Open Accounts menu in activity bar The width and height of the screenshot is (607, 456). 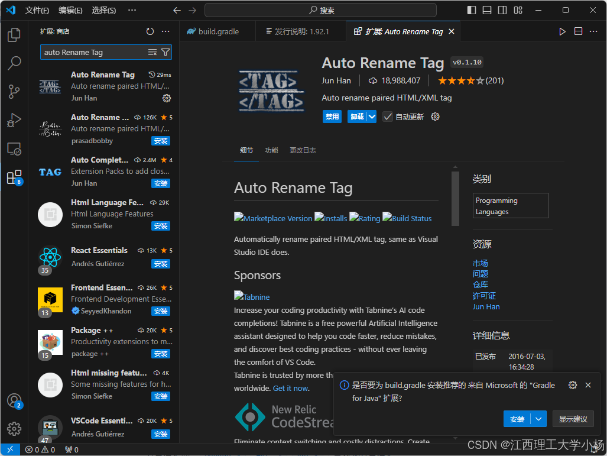pyautogui.click(x=14, y=400)
